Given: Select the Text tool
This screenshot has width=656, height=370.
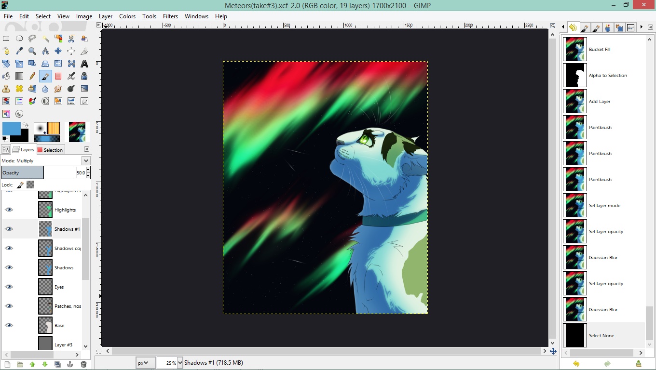Looking at the screenshot, I should pyautogui.click(x=84, y=64).
